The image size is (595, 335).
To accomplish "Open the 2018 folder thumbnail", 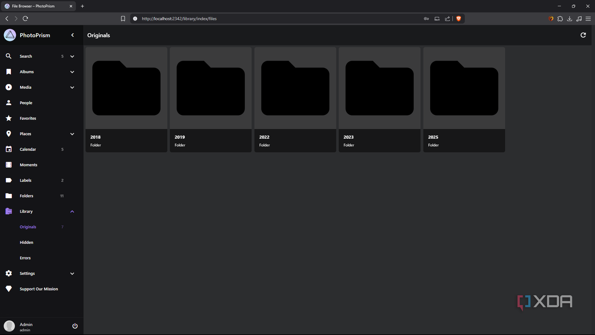I will [126, 88].
